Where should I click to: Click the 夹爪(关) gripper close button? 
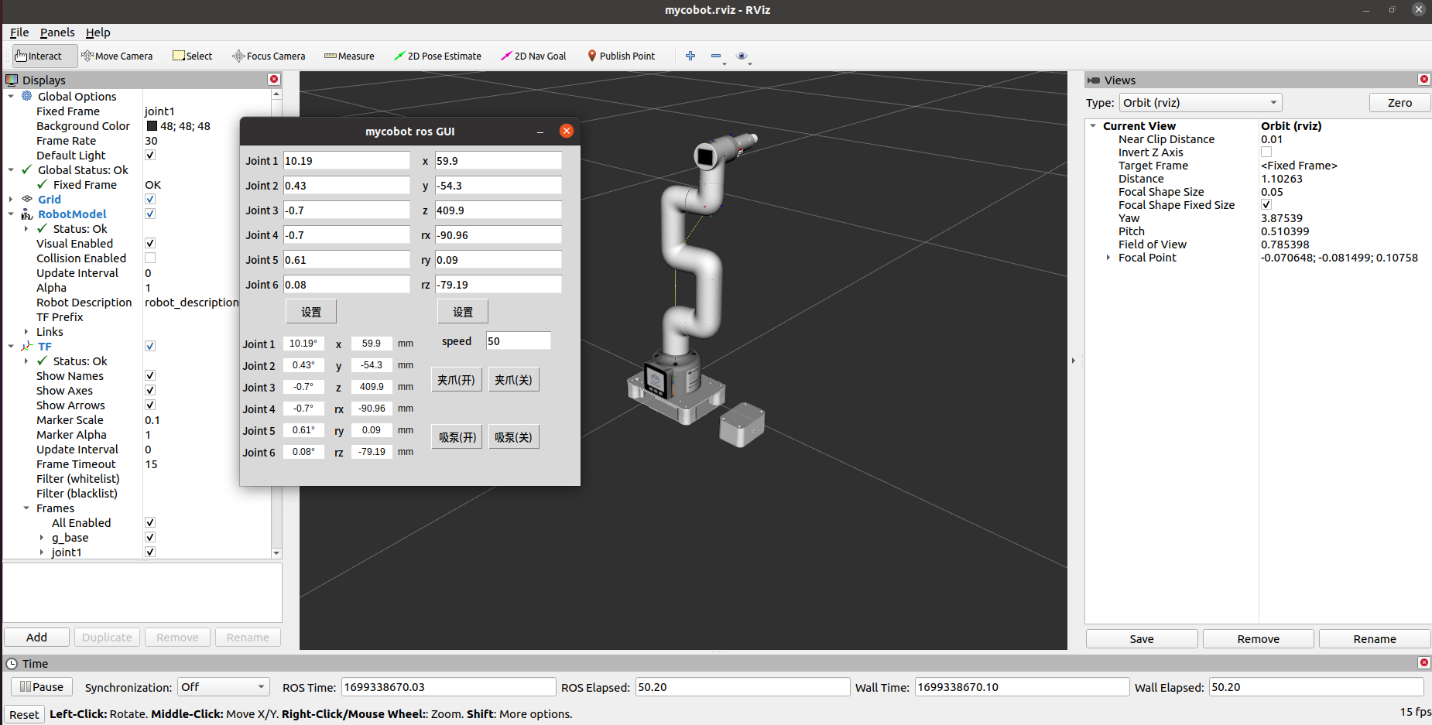[x=513, y=379]
